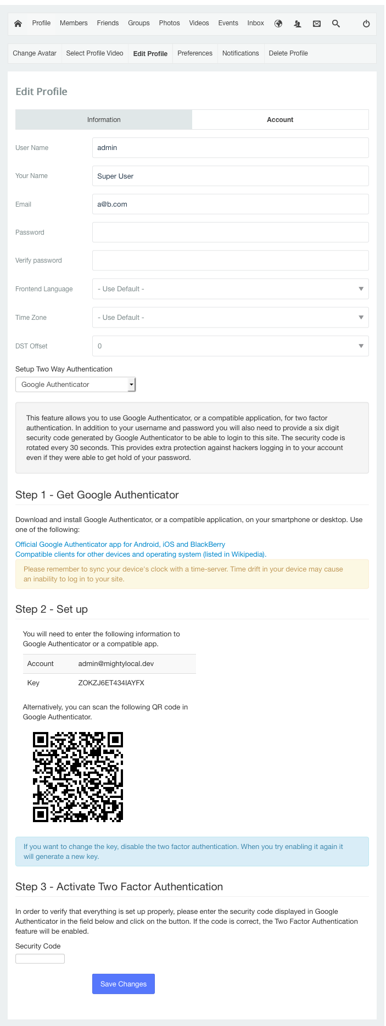Switch to the Information tab

coord(104,120)
